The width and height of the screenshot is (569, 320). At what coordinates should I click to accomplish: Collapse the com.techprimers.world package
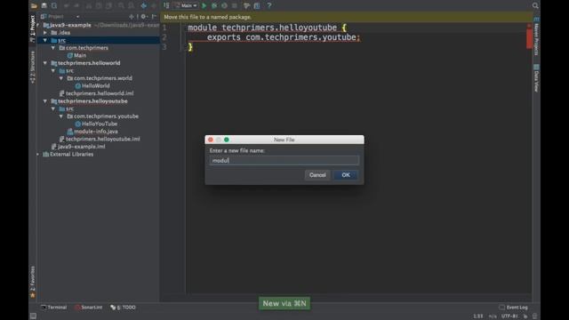pyautogui.click(x=61, y=78)
